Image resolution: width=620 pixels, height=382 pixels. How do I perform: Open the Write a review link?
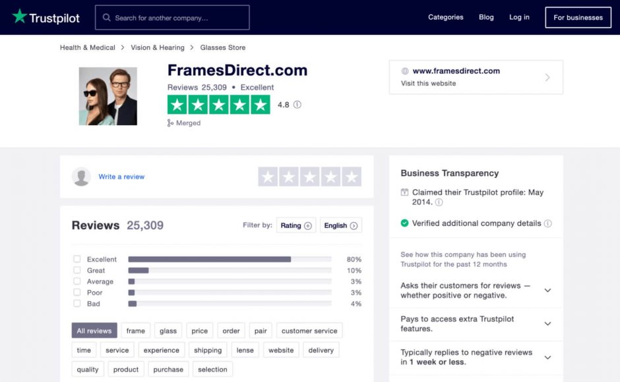[121, 177]
